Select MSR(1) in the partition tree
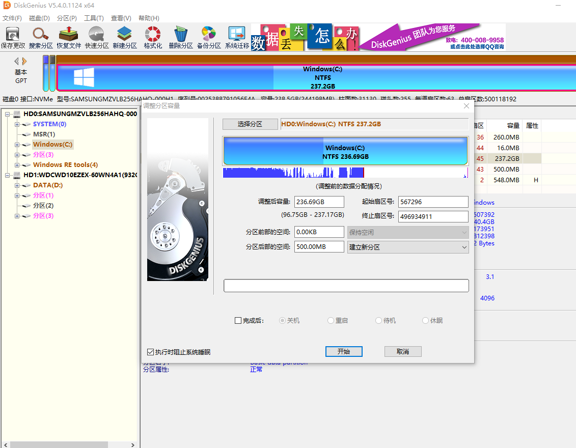 (44, 134)
